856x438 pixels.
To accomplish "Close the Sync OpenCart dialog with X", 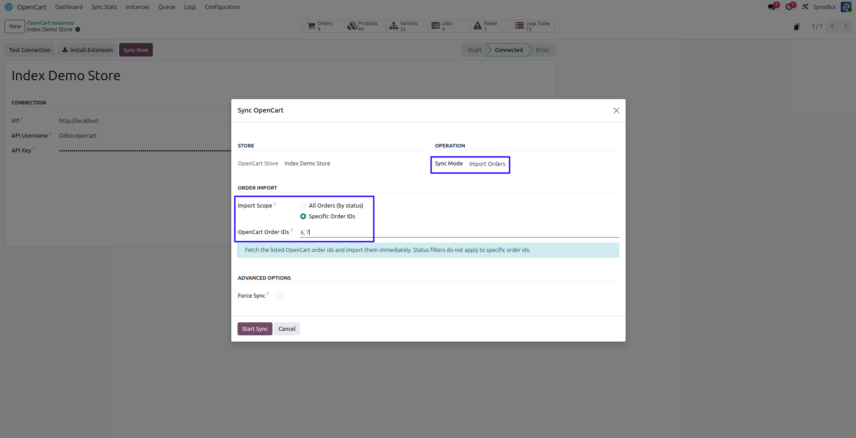I will tap(616, 110).
